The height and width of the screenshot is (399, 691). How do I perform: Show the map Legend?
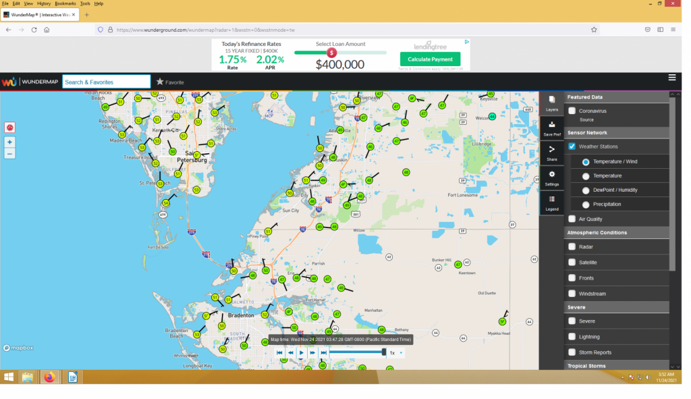click(x=551, y=203)
